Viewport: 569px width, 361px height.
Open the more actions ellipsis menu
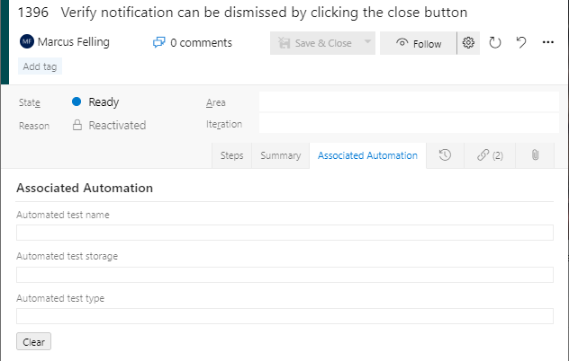548,43
